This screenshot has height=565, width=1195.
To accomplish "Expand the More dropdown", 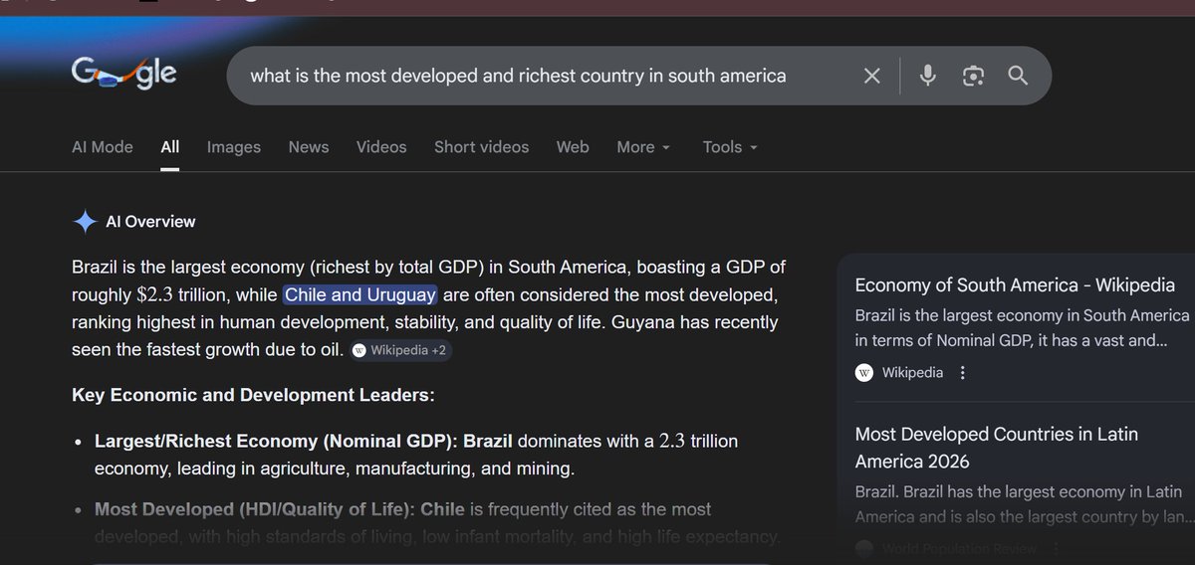I will point(643,146).
